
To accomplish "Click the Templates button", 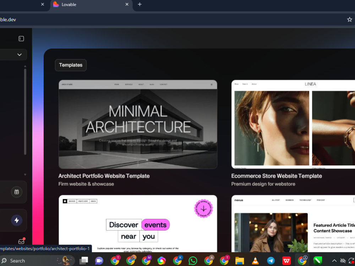I will click(x=71, y=65).
